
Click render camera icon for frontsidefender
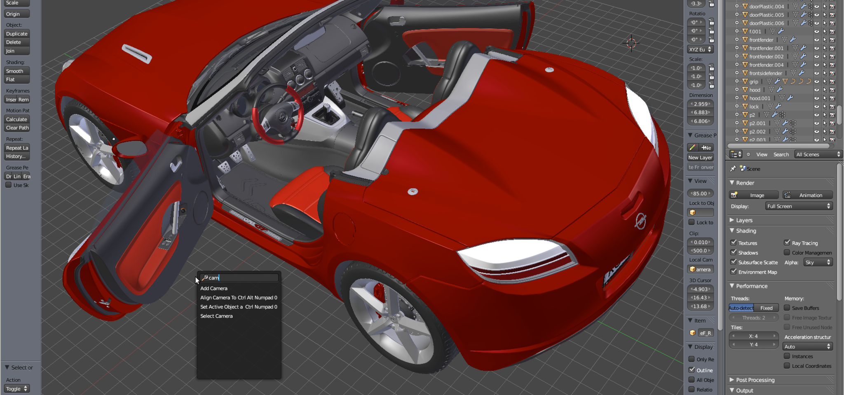[832, 73]
